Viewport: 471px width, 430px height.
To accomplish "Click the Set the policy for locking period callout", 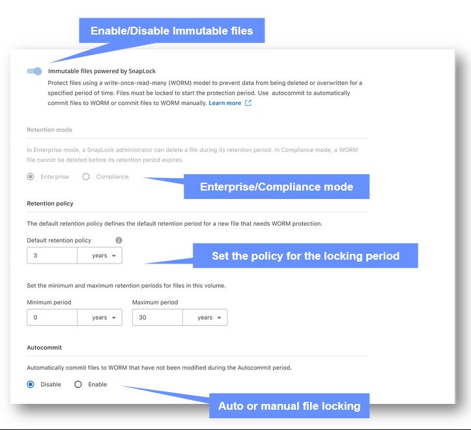I will 305,256.
